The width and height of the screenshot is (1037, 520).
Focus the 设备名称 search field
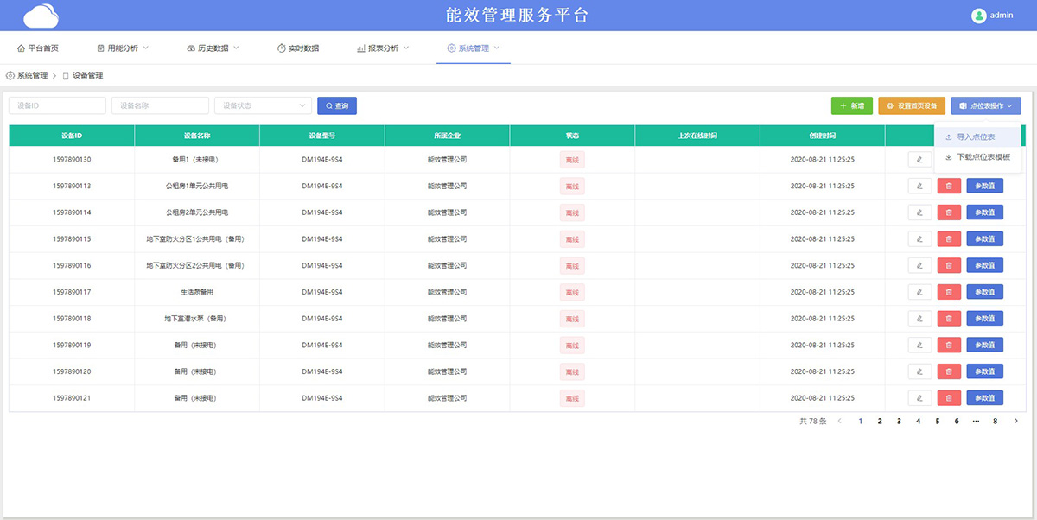point(160,105)
